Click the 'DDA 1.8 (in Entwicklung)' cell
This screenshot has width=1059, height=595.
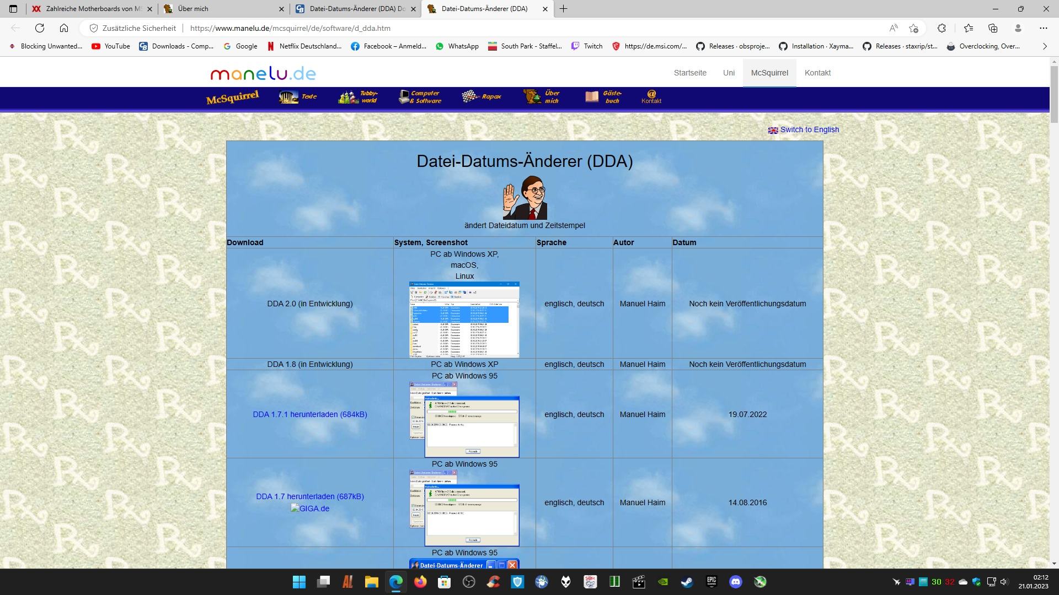point(310,364)
